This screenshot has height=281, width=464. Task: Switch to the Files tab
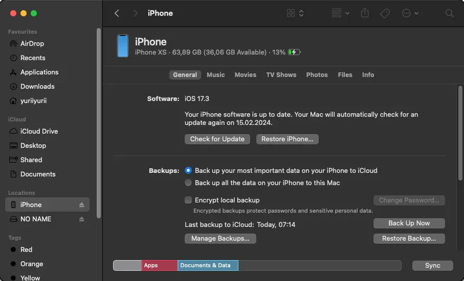345,75
